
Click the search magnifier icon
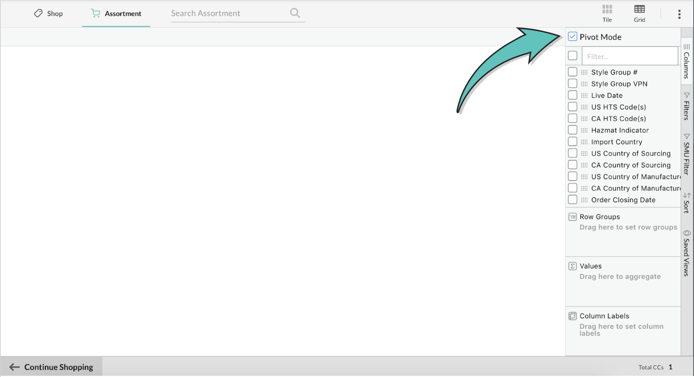tap(295, 13)
